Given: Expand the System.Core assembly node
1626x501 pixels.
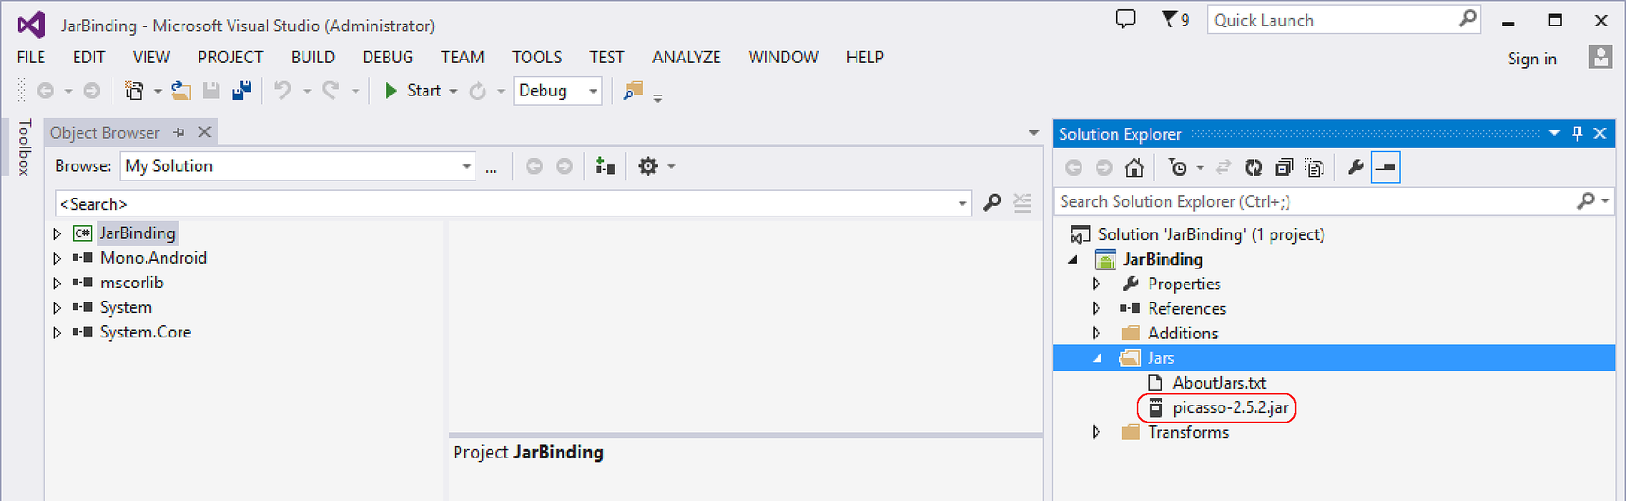Looking at the screenshot, I should tap(57, 333).
